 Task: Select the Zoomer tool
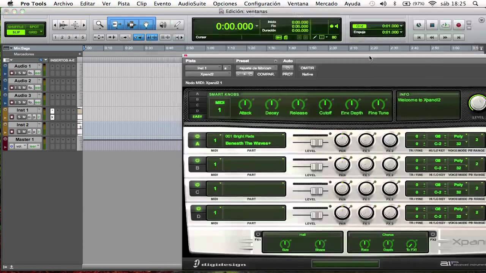point(99,25)
